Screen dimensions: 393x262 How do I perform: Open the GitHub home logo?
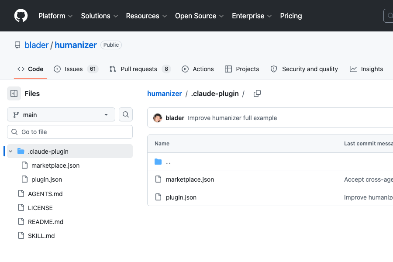(21, 16)
